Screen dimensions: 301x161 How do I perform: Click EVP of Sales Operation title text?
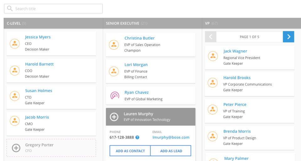pyautogui.click(x=142, y=45)
